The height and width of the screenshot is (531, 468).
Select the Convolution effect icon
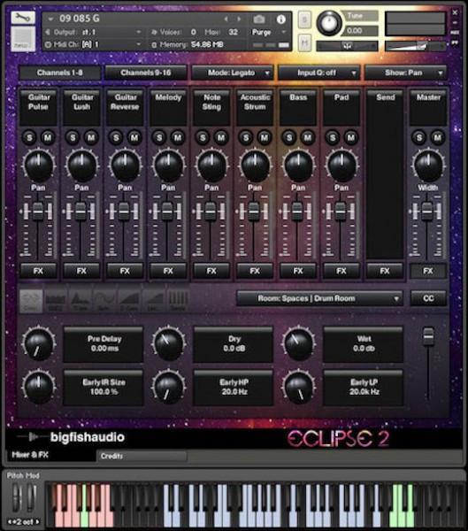[31, 300]
